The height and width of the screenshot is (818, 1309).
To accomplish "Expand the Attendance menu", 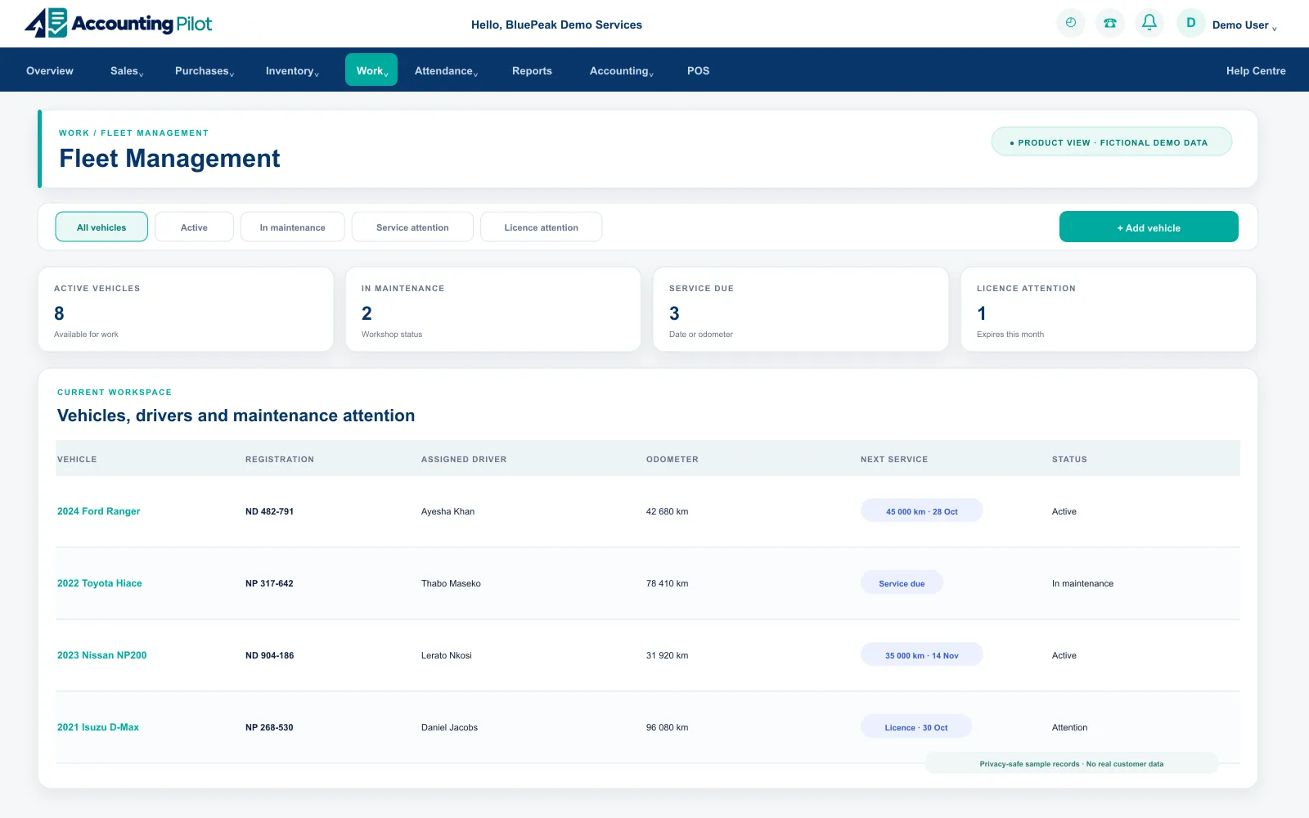I will pos(446,71).
